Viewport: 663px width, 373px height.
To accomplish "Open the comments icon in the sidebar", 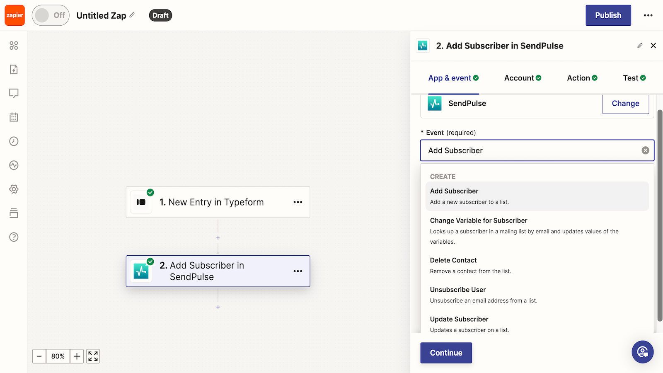I will pyautogui.click(x=14, y=93).
